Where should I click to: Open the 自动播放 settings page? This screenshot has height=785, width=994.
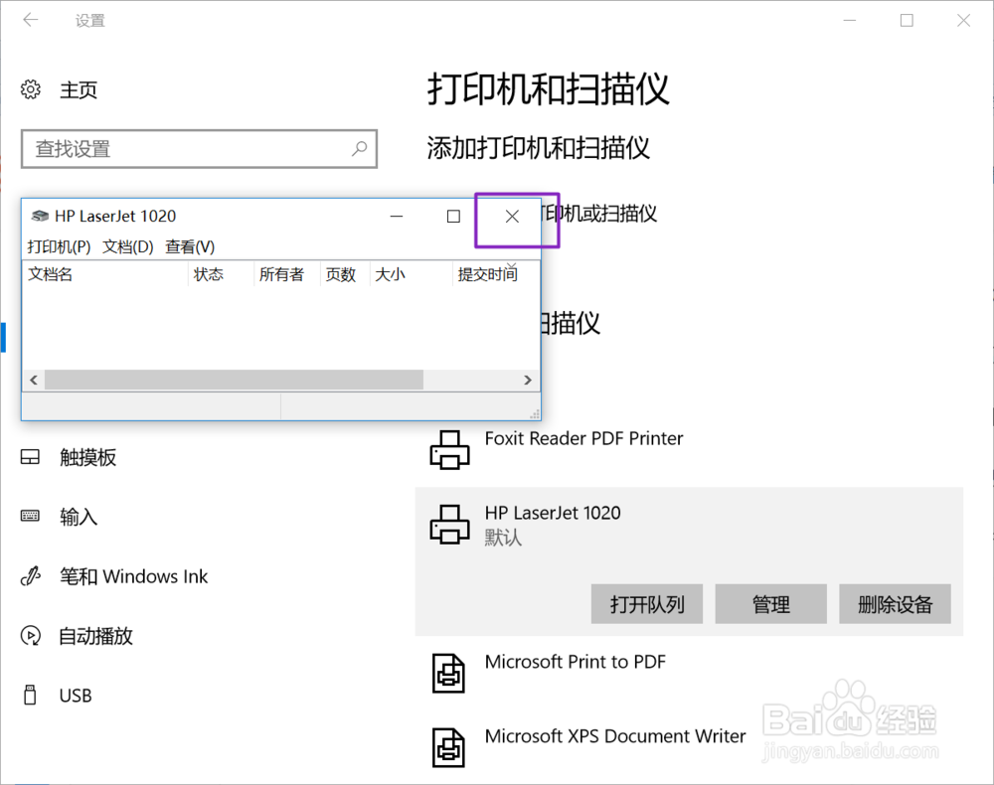pyautogui.click(x=95, y=636)
